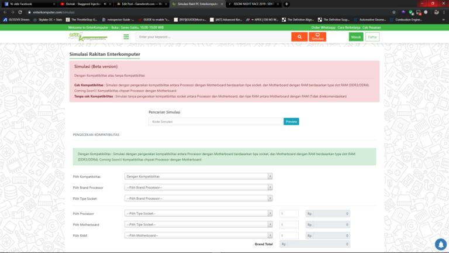This screenshot has width=449, height=253.
Task: Open the Pilih Brand Processor dropdown
Action: pyautogui.click(x=199, y=187)
